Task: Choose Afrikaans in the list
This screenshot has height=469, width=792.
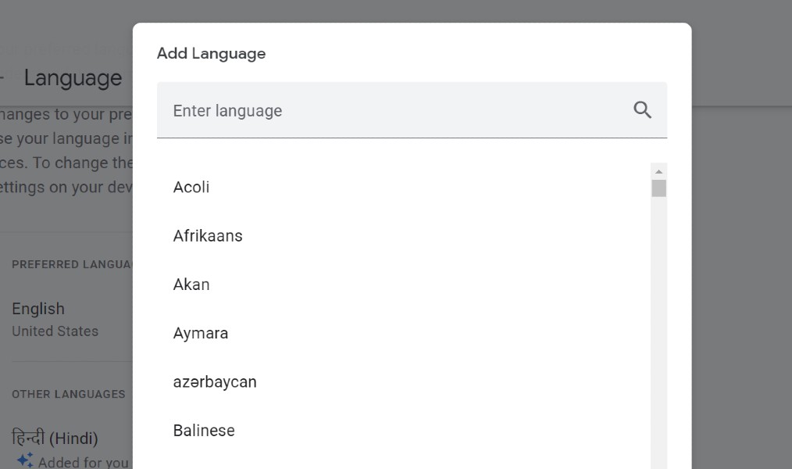Action: pos(208,236)
